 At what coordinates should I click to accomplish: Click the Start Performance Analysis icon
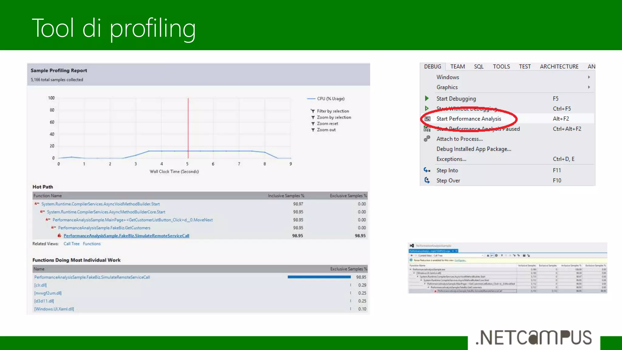(x=427, y=119)
